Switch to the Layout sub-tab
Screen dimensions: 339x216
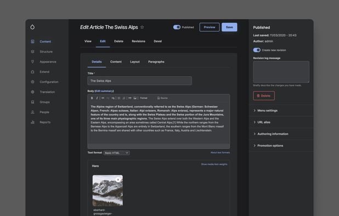point(135,62)
